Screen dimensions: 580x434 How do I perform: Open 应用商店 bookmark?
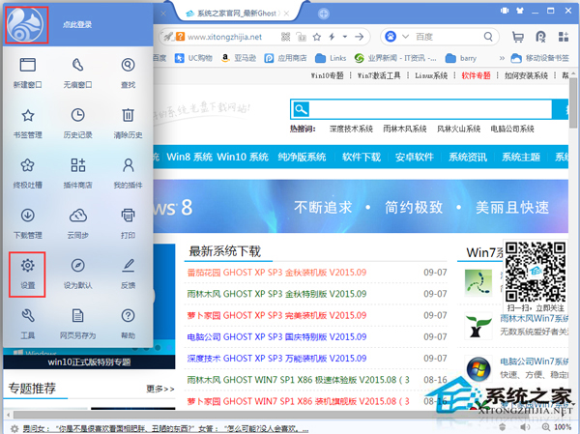(x=285, y=58)
